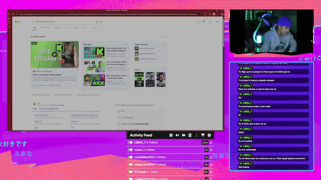This screenshot has height=180, width=321.
Task: Open Activity Feed settings gear
Action: [x=209, y=135]
